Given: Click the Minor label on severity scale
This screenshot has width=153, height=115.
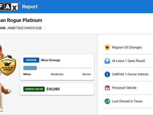Looking at the screenshot, I should (x=27, y=74).
